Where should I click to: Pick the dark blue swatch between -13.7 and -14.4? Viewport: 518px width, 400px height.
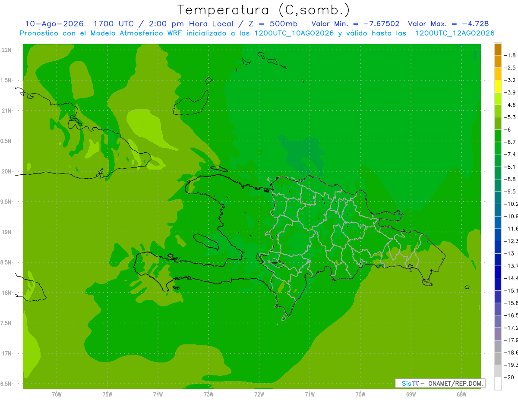(498, 272)
